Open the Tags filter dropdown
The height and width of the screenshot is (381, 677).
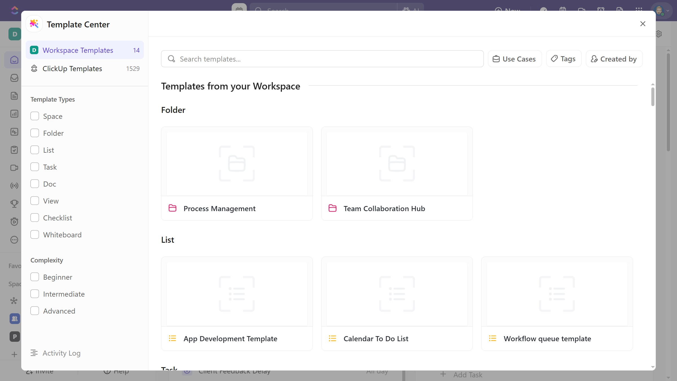(564, 59)
